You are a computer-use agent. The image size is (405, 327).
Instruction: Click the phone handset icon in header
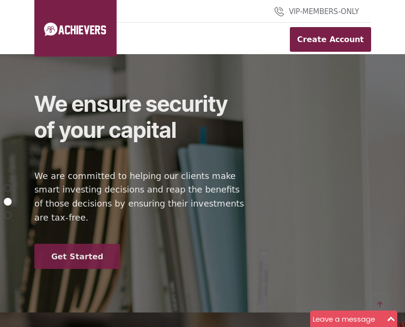(x=279, y=12)
